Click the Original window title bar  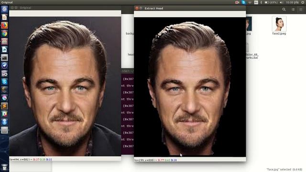pos(65,8)
